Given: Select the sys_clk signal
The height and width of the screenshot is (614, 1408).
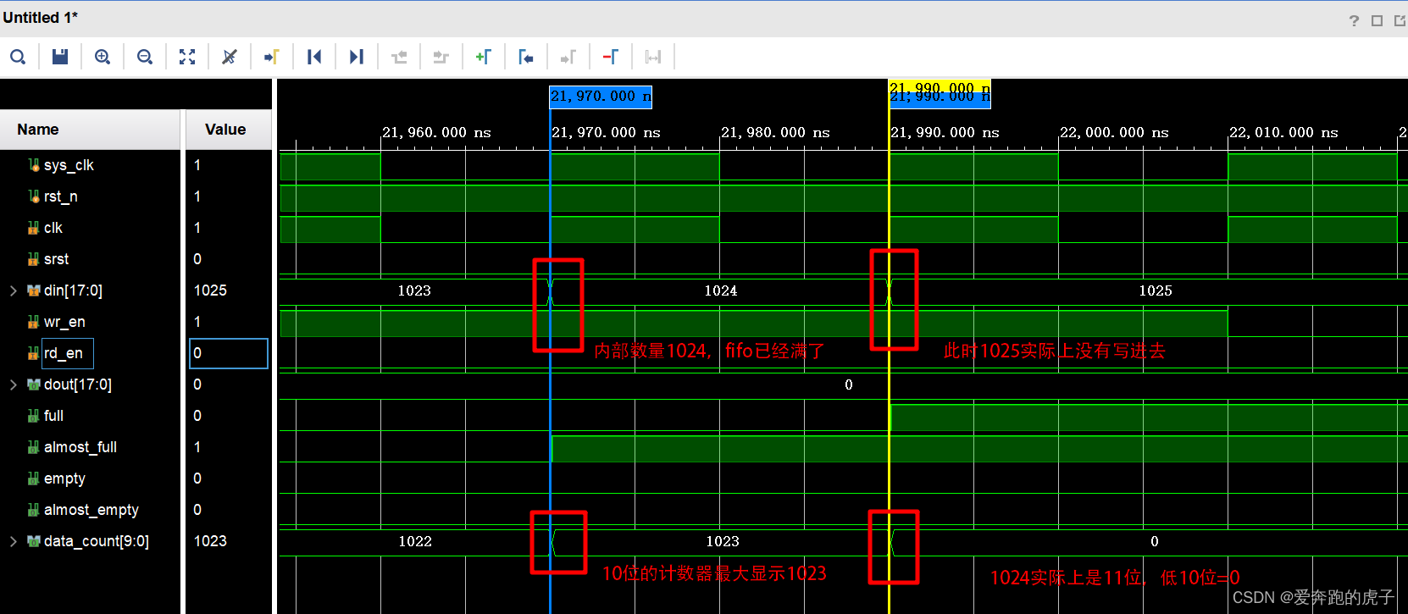Looking at the screenshot, I should (x=69, y=165).
